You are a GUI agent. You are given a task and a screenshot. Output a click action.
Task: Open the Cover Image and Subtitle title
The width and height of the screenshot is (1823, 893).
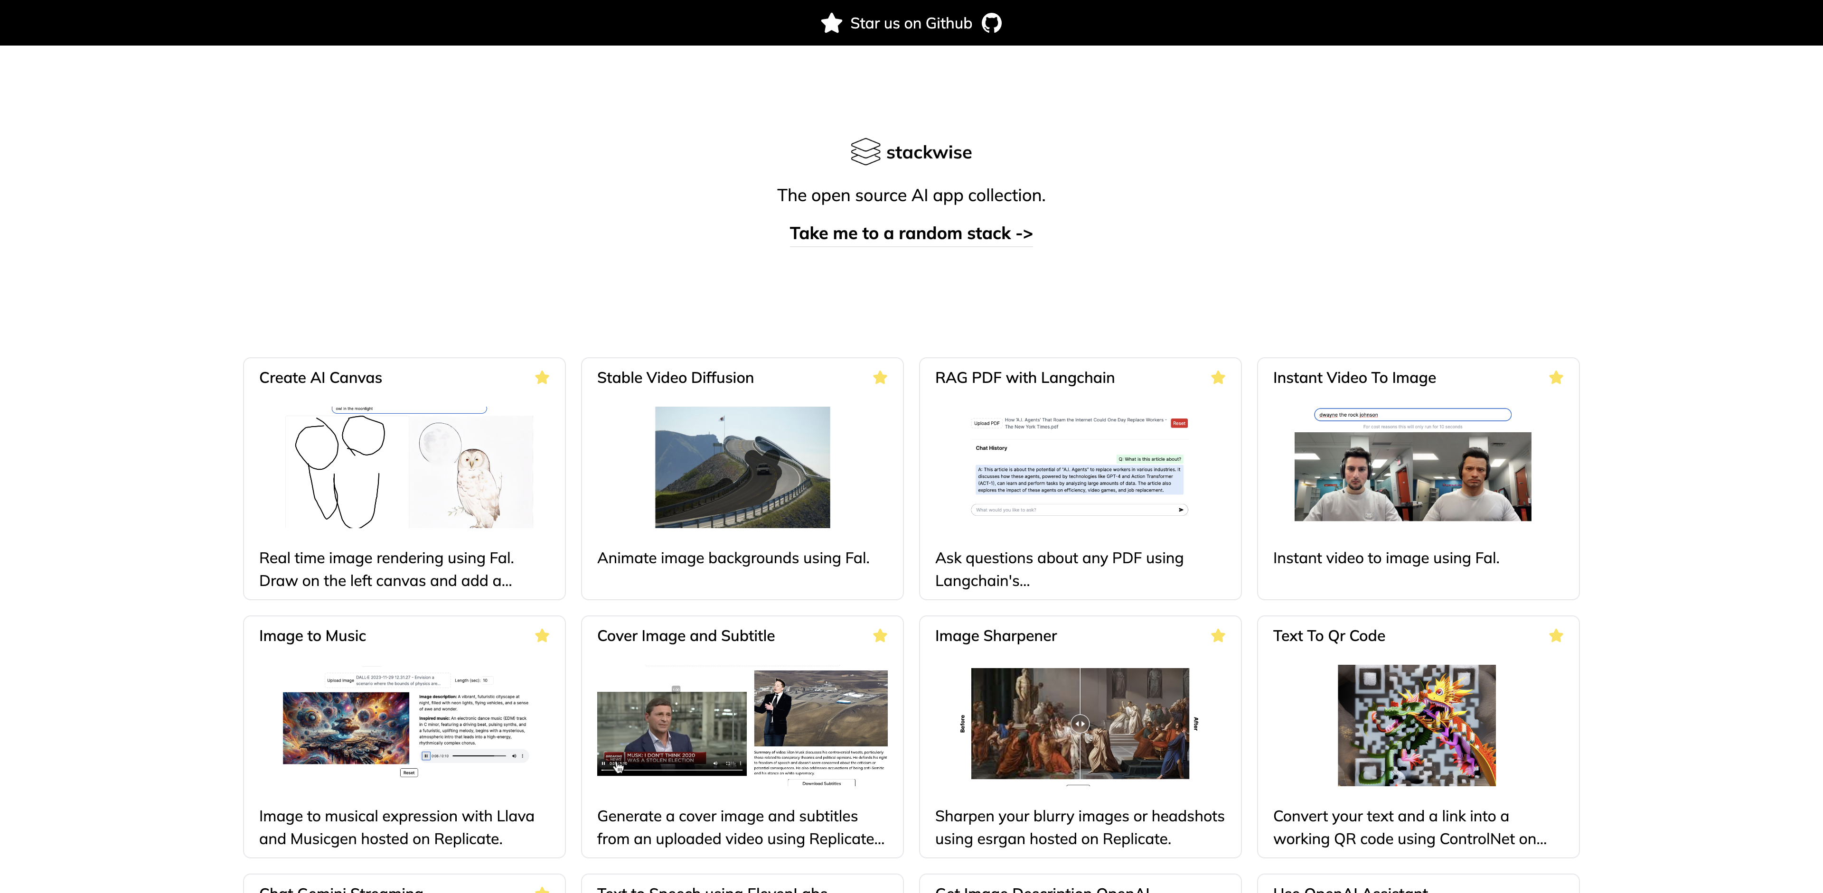click(686, 636)
